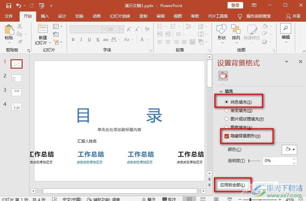Go to next slide double arrow
This screenshot has height=201, width=306.
209,185
